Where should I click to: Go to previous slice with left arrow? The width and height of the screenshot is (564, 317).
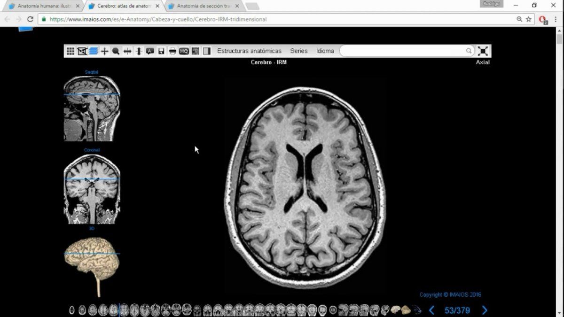tap(431, 310)
